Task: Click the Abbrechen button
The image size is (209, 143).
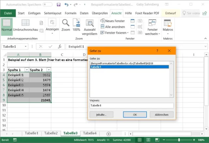Action: (162, 115)
